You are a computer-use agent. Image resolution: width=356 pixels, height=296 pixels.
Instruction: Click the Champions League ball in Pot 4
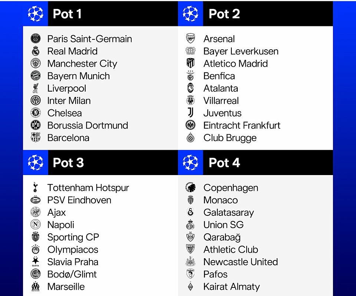click(x=191, y=162)
